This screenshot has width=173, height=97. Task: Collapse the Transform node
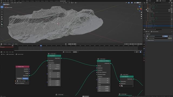pyautogui.click(x=49, y=56)
